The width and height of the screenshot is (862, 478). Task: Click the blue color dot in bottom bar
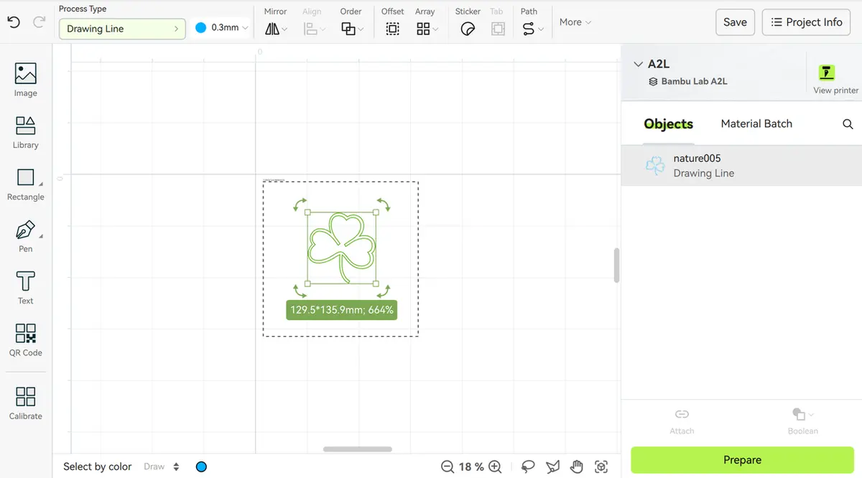(201, 467)
